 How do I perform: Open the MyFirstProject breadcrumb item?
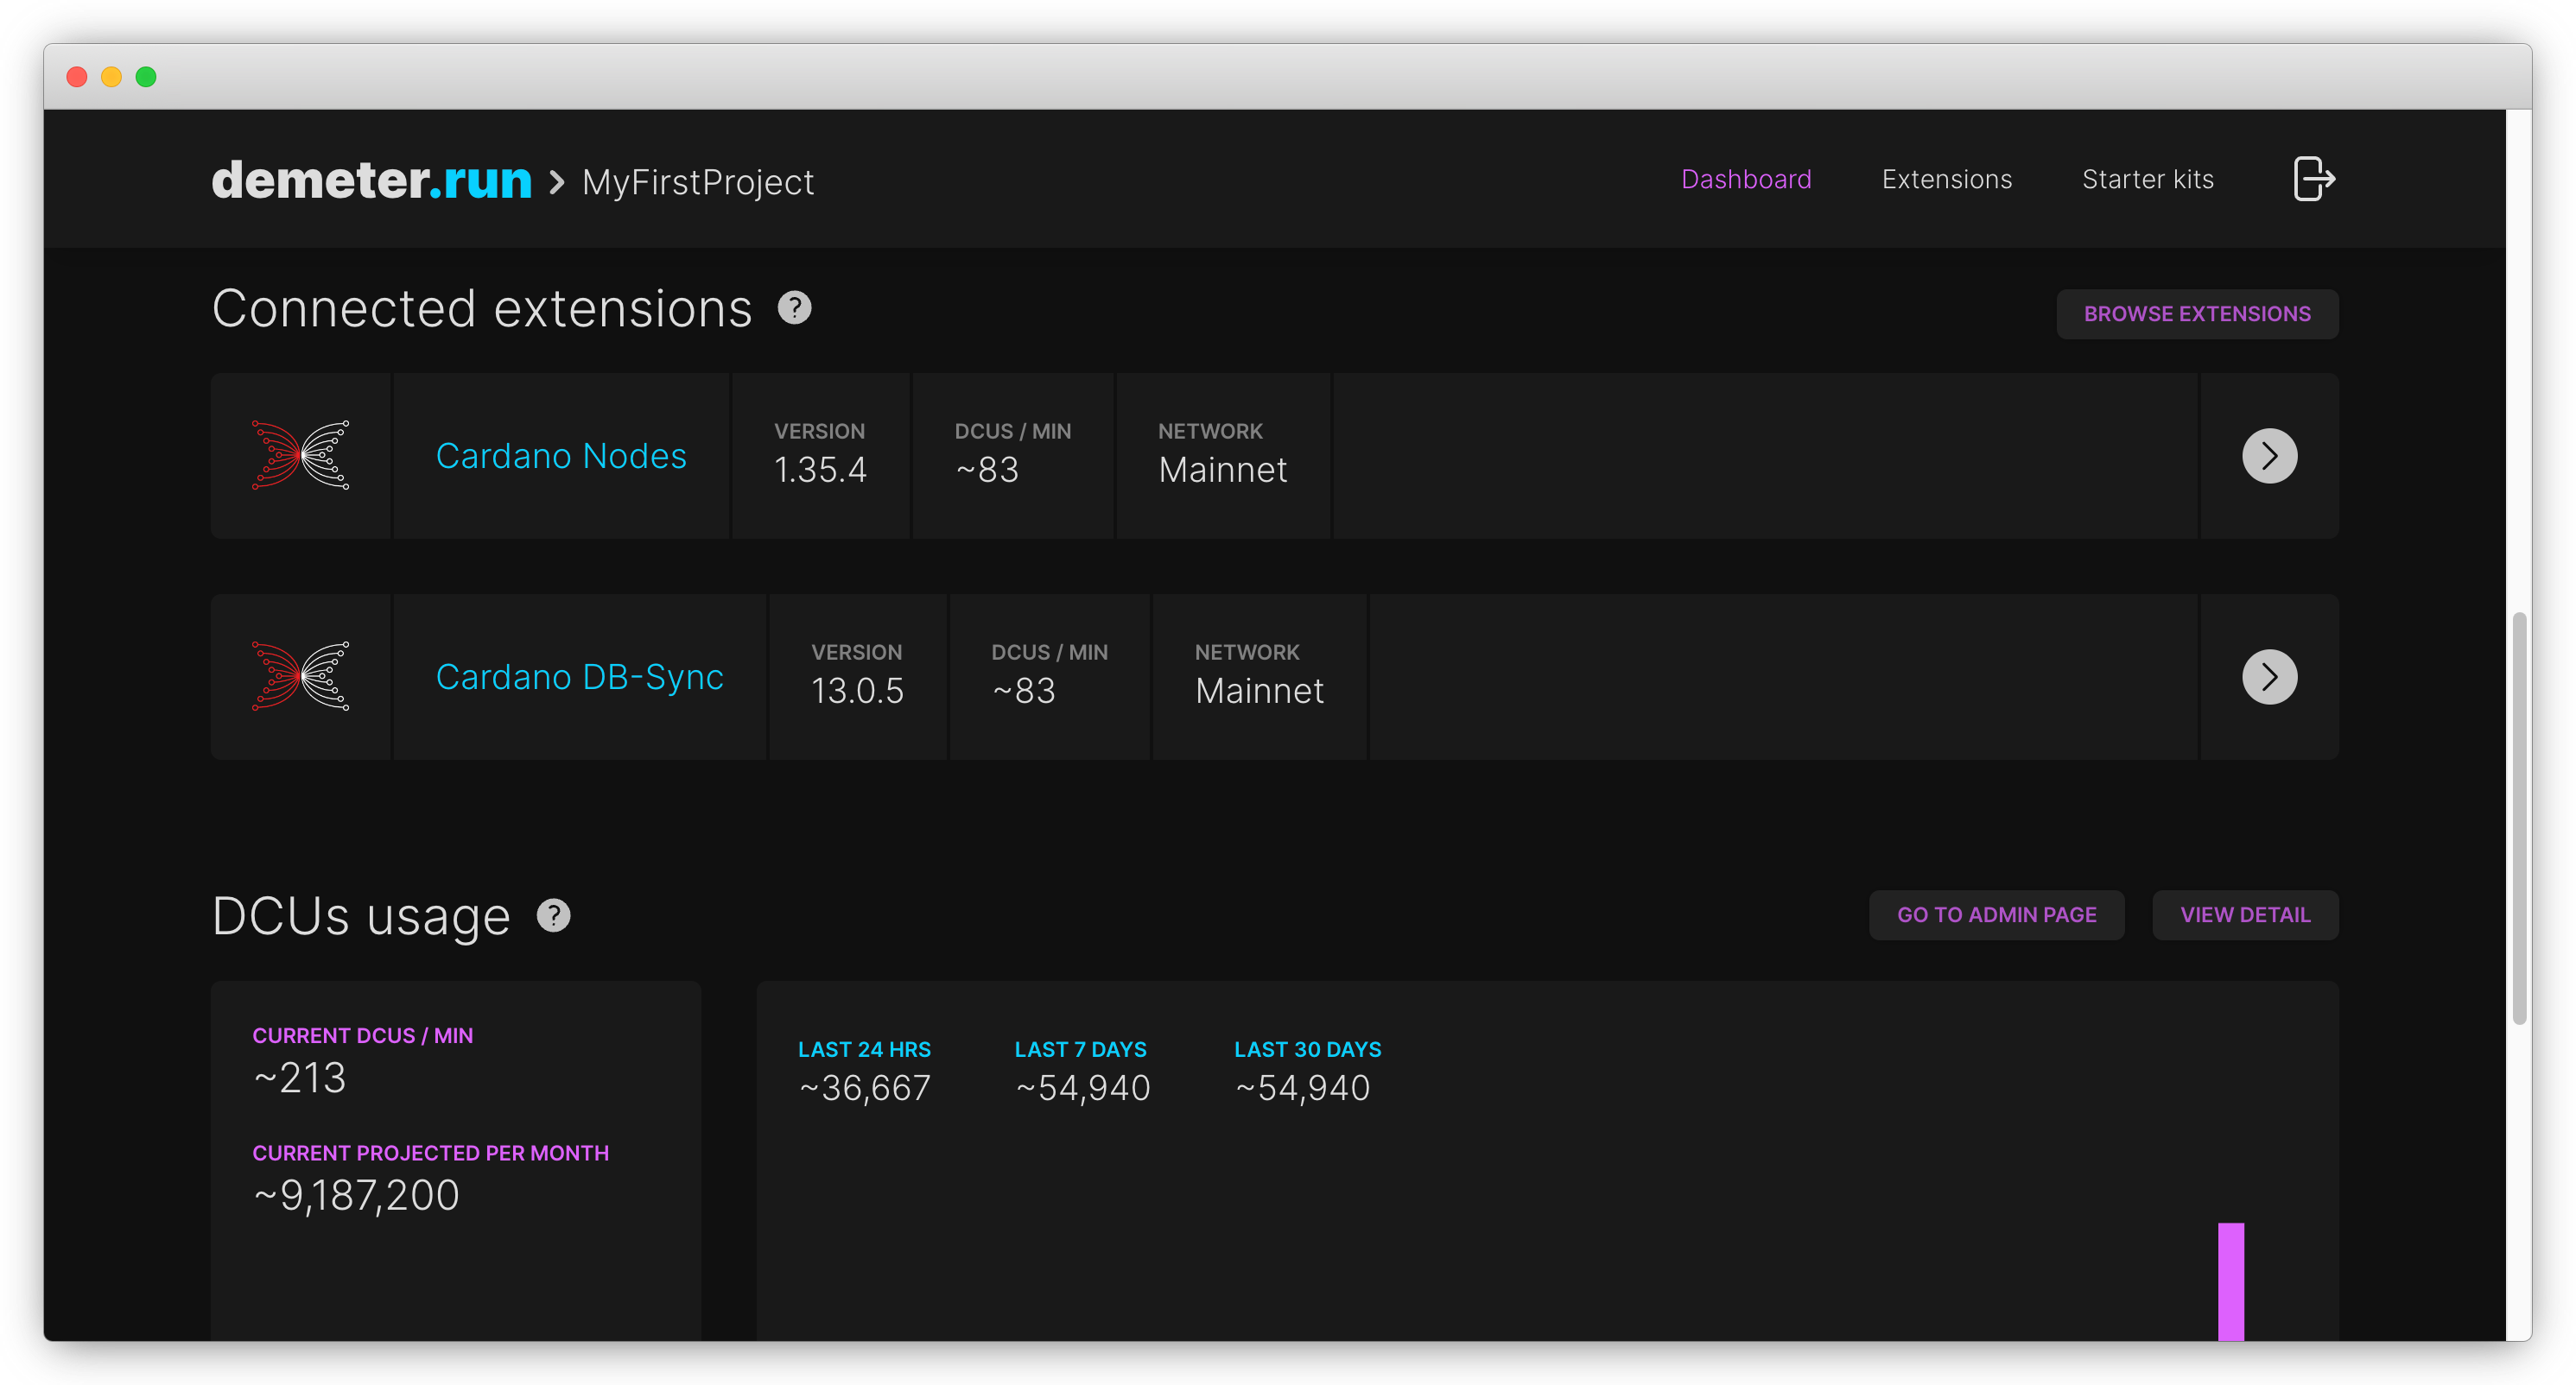(698, 182)
